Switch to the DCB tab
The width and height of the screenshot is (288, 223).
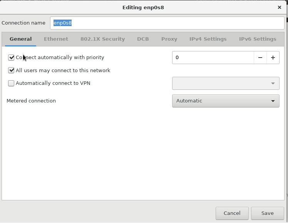pyautogui.click(x=143, y=39)
